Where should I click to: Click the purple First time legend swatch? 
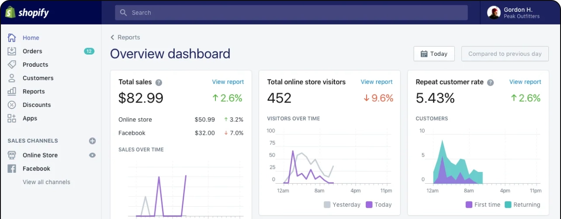(x=469, y=205)
